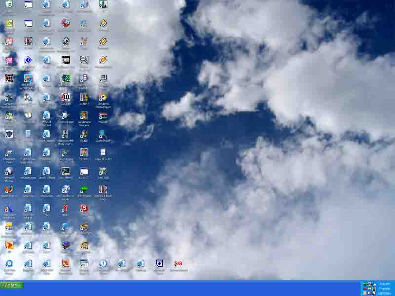Select the red Y desktop icon
395x296 pixels.
point(65,208)
